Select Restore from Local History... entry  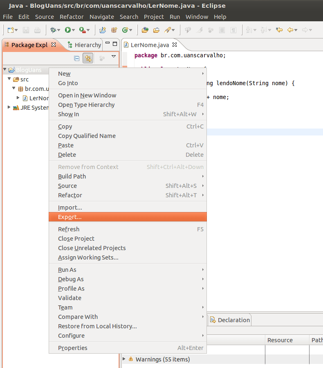coord(128,326)
